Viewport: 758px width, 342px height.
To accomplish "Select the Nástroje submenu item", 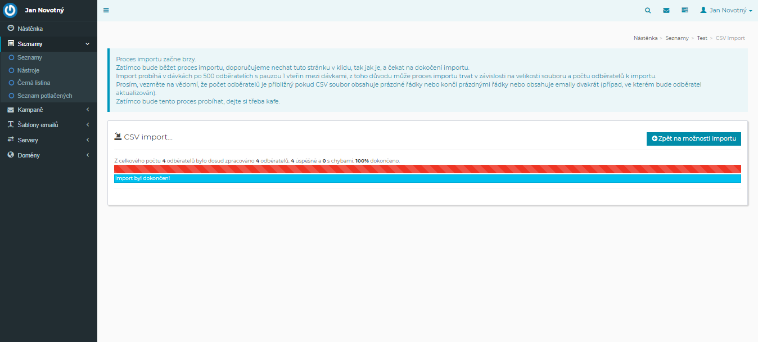I will click(28, 70).
